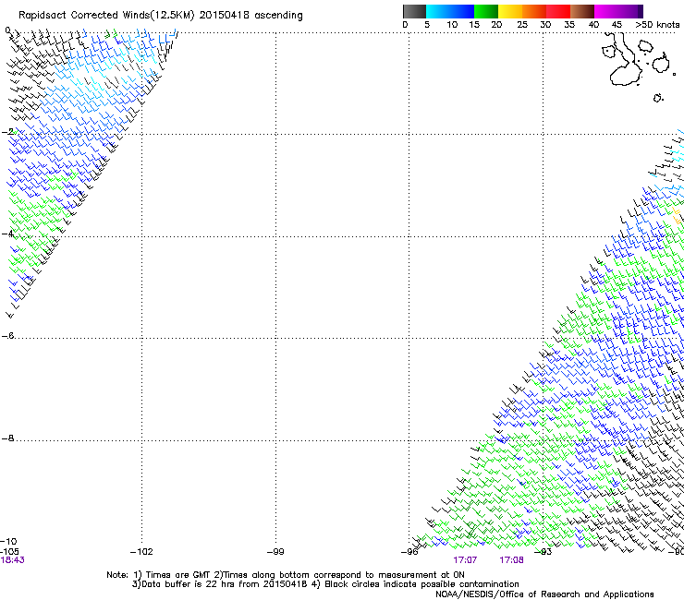Click the '>50 knots' legend label
The width and height of the screenshot is (684, 600).
point(657,25)
